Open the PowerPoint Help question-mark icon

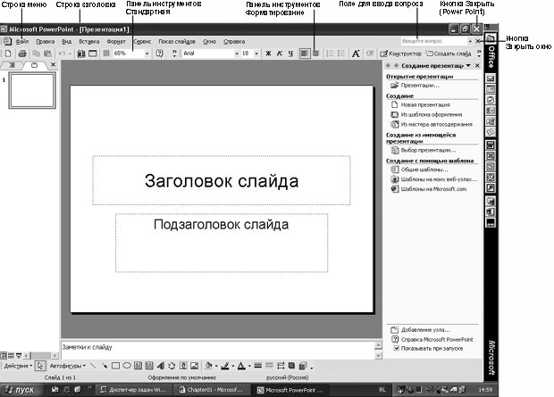click(159, 54)
